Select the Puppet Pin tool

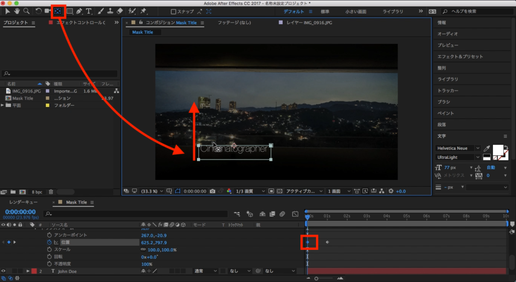144,11
